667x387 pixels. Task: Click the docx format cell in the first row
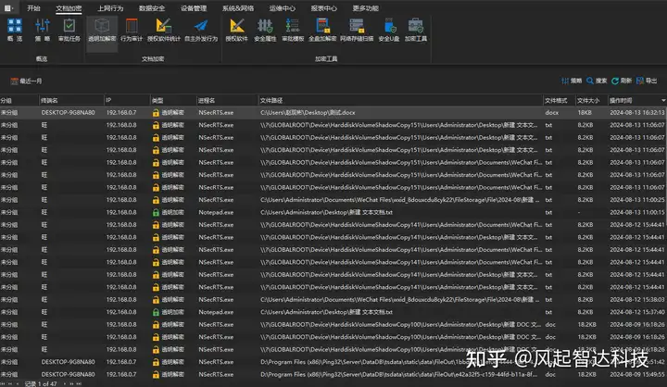pyautogui.click(x=552, y=113)
